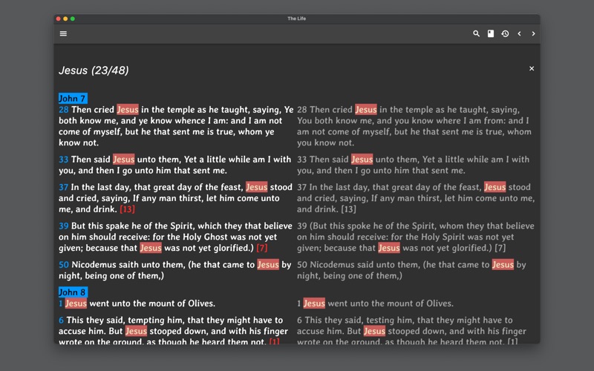Click highlighted Jesus in right verse 37

[495, 187]
